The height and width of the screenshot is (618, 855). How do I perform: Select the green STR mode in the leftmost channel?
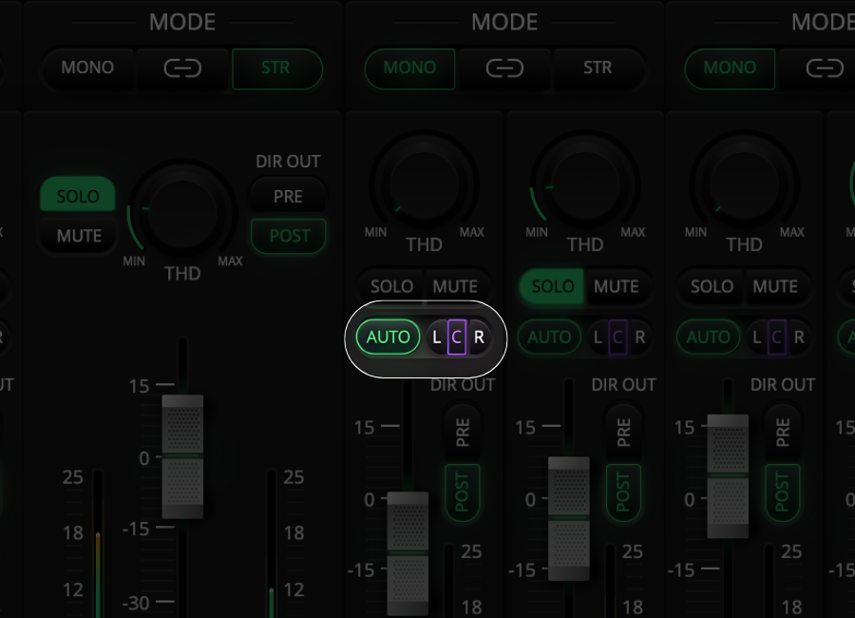coord(275,68)
